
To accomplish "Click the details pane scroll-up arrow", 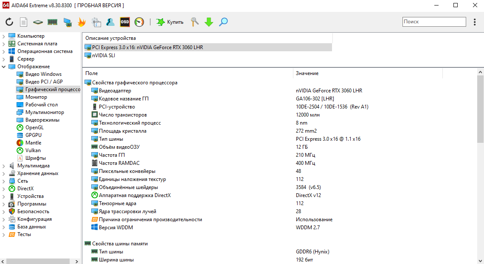I will (480, 72).
